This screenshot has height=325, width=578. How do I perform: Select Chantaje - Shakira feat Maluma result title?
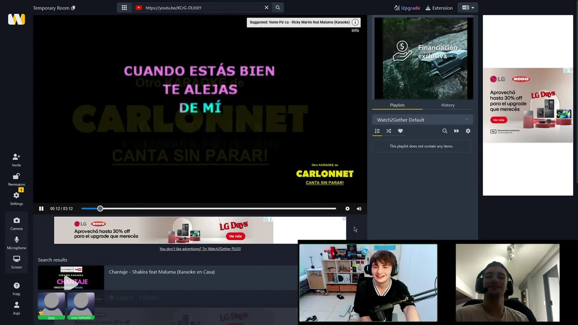point(162,272)
